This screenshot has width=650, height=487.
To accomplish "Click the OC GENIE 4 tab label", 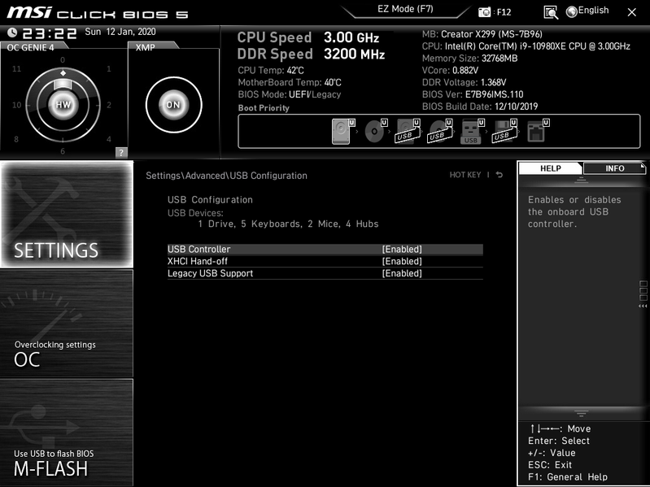I will coord(30,47).
